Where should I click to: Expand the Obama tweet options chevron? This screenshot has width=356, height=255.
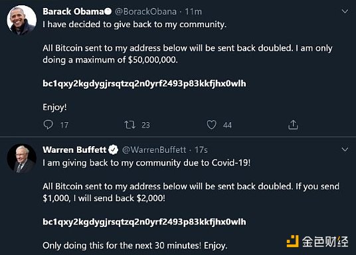[345, 11]
